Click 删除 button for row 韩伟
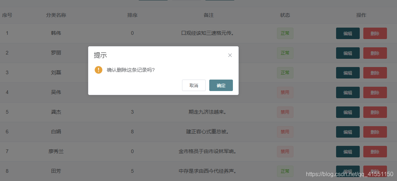This screenshot has width=397, height=181. coord(375,33)
